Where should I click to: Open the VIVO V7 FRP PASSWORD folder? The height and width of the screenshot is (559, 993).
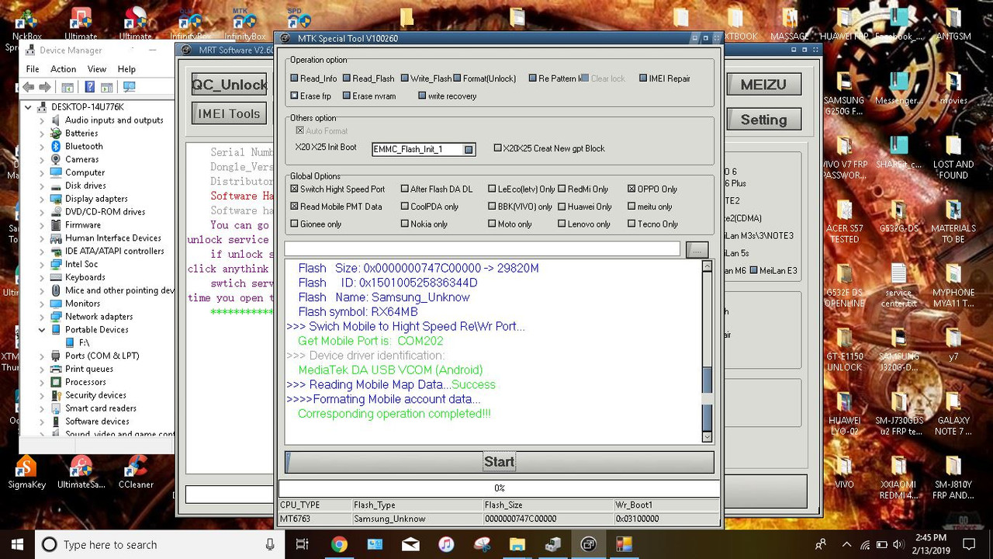click(x=844, y=158)
